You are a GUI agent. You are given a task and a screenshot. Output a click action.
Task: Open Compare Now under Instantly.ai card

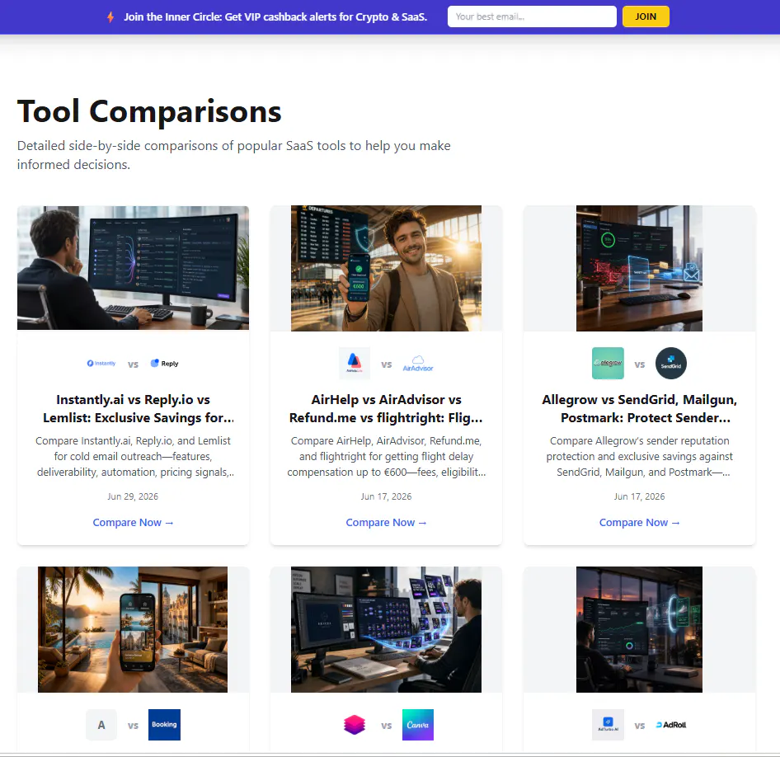tap(133, 522)
